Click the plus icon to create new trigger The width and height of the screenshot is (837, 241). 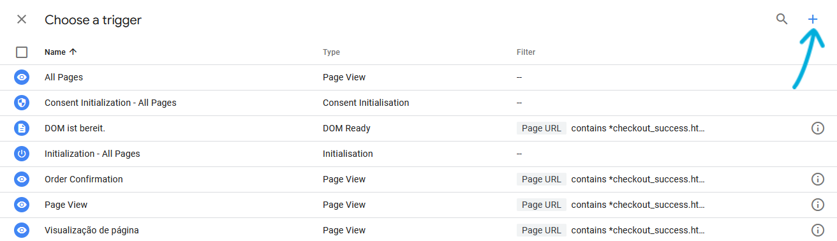point(812,19)
